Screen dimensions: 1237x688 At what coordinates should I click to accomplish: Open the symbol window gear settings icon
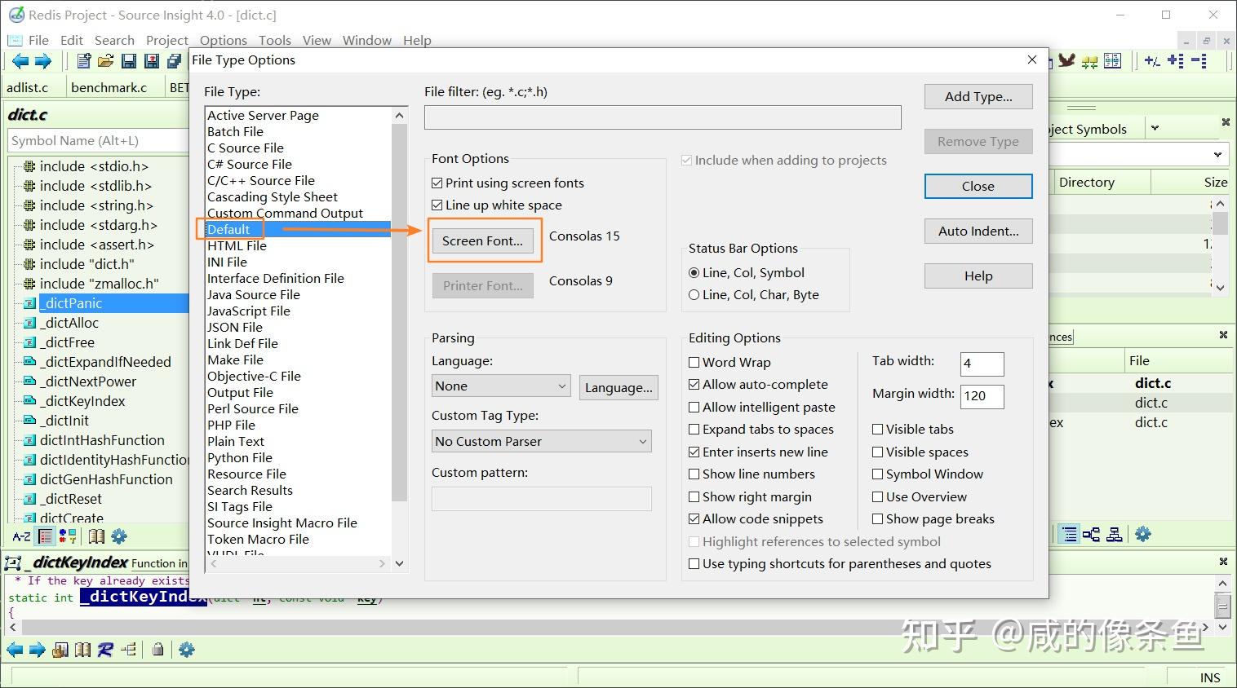119,536
